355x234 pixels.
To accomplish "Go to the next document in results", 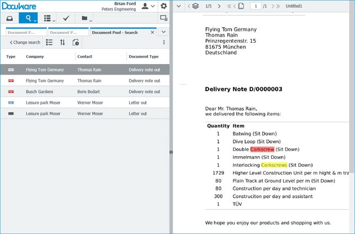I will coord(219,6).
